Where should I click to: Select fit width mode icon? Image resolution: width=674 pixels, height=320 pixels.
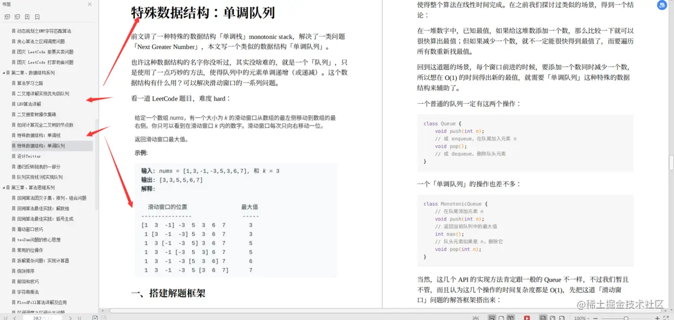tap(553, 318)
